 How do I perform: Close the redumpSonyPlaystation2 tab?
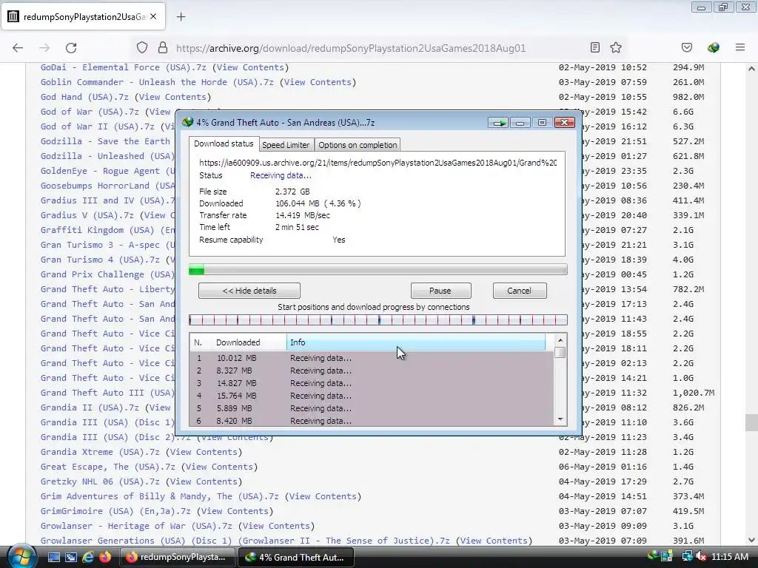point(153,16)
